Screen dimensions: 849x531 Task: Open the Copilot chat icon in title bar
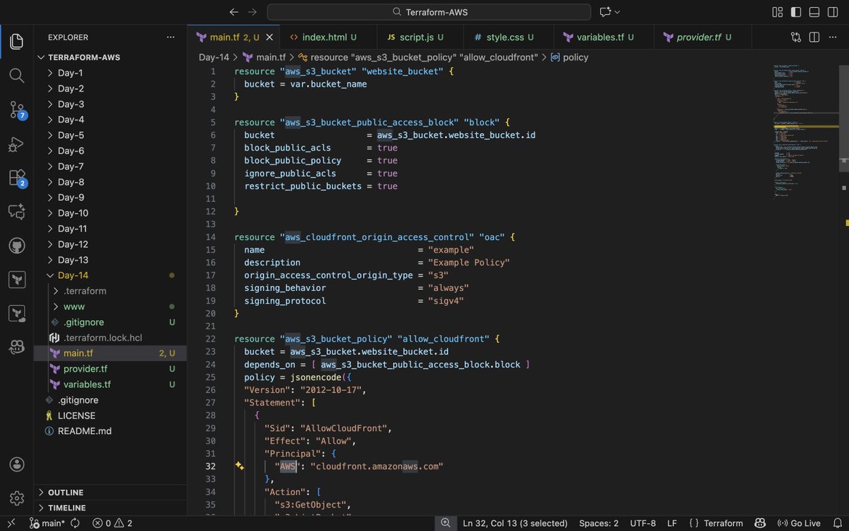(605, 12)
